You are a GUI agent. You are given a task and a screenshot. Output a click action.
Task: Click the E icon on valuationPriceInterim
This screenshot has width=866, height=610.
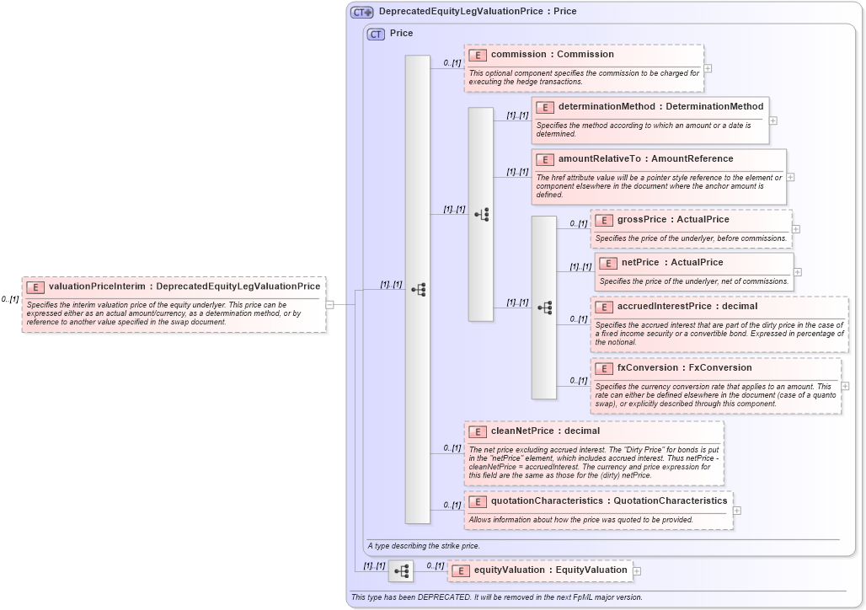click(x=35, y=286)
